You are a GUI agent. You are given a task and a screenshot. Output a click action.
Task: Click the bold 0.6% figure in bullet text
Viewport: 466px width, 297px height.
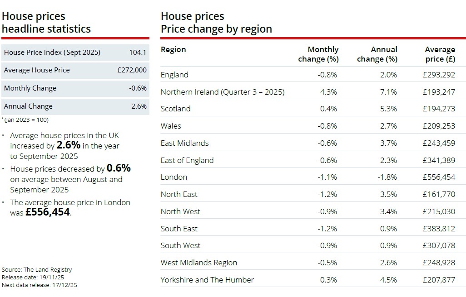coord(119,168)
